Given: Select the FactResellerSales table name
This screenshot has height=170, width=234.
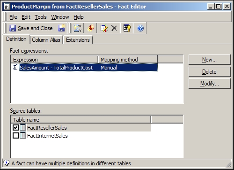Looking at the screenshot, I should 47,128.
